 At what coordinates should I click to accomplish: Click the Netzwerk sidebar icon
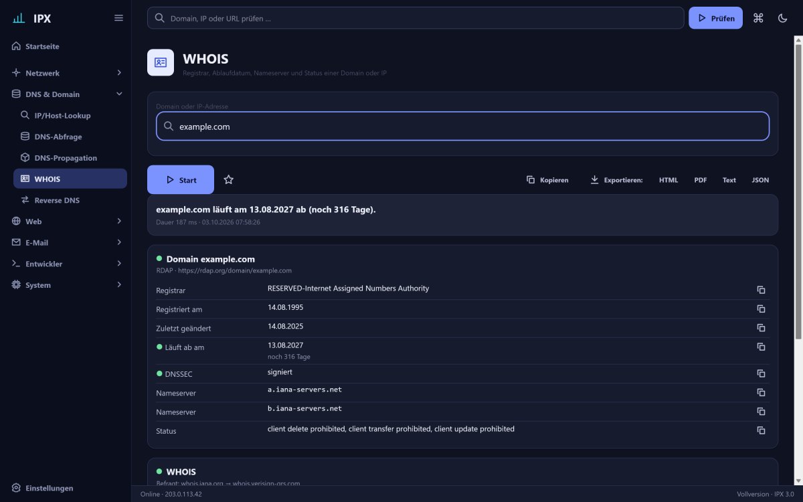click(x=16, y=72)
